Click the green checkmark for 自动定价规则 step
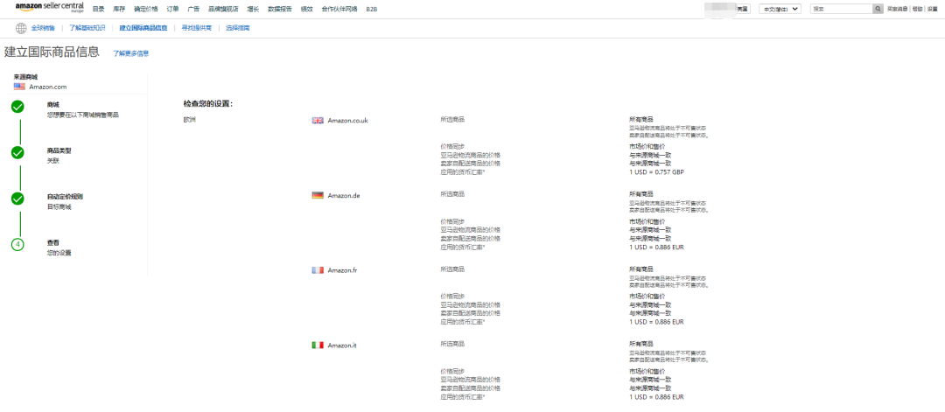 17,199
